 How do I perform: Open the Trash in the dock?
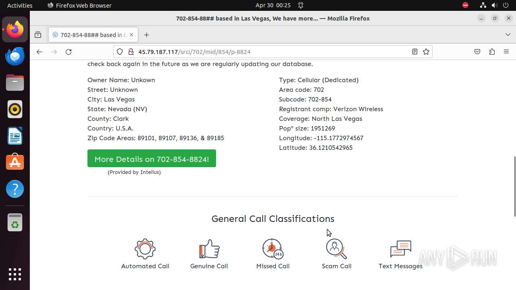(15, 222)
